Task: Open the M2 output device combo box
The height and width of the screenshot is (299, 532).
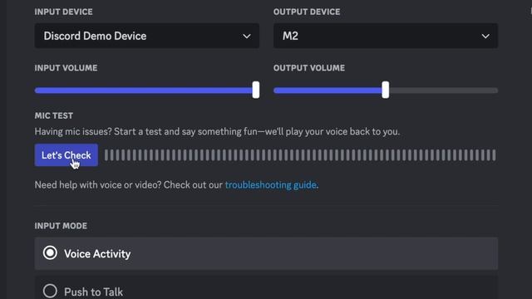Action: click(x=386, y=36)
